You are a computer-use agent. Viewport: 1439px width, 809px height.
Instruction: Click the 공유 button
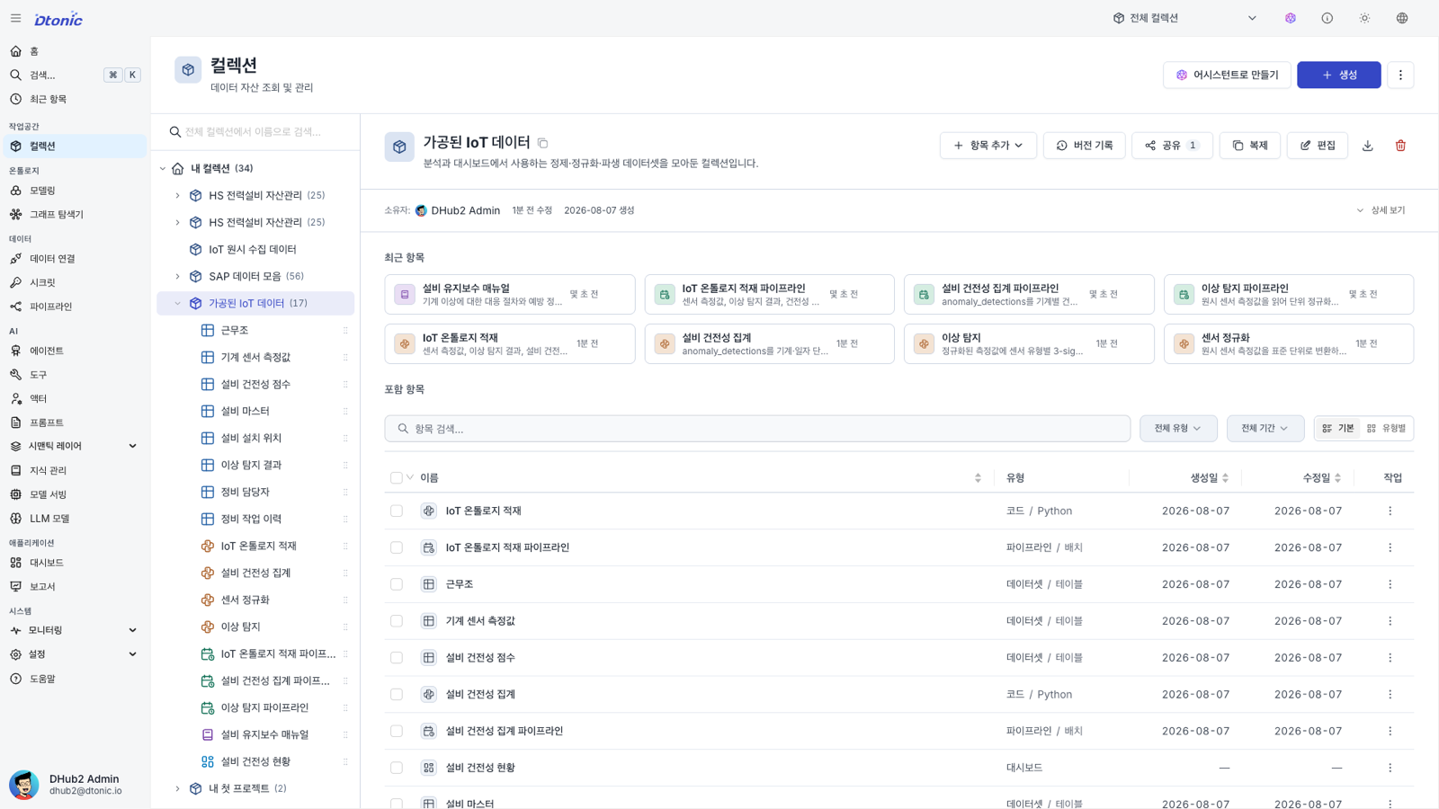(x=1172, y=146)
